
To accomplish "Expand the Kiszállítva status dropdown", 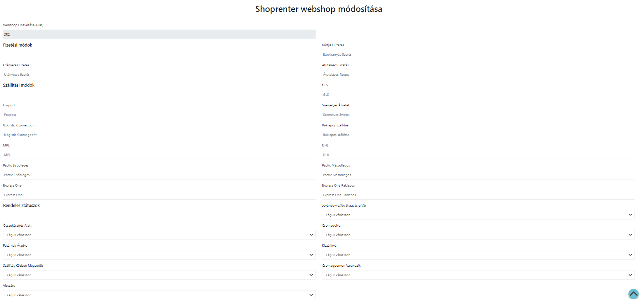I will [x=478, y=255].
